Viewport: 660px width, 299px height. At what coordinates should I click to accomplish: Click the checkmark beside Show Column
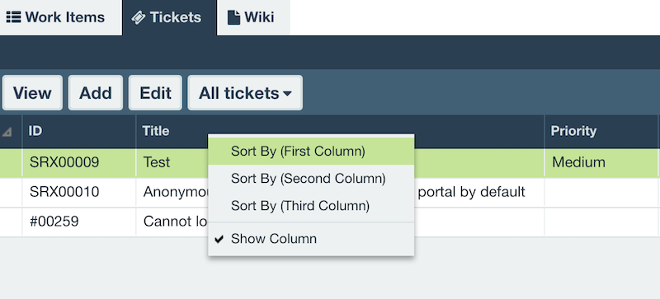(219, 240)
